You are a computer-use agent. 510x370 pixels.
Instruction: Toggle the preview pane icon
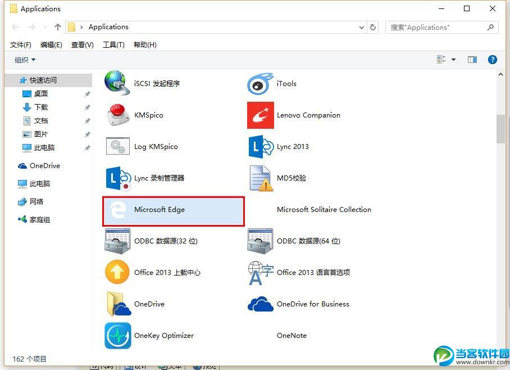coord(472,60)
